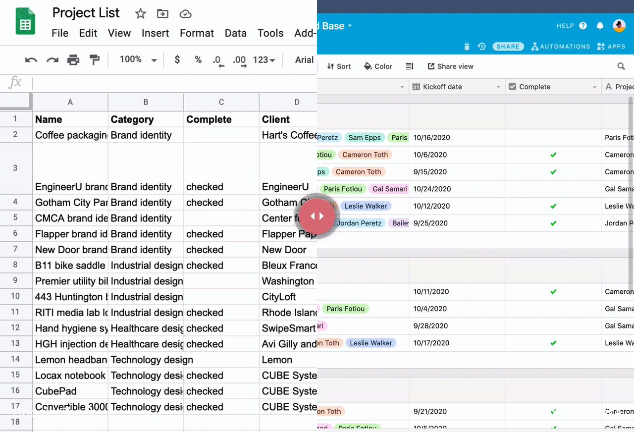This screenshot has width=634, height=432.
Task: Select the paint format tool
Action: [x=94, y=60]
